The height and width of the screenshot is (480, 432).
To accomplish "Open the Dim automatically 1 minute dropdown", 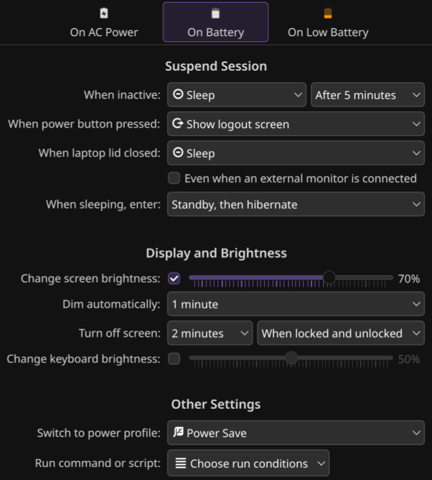I will [x=296, y=304].
